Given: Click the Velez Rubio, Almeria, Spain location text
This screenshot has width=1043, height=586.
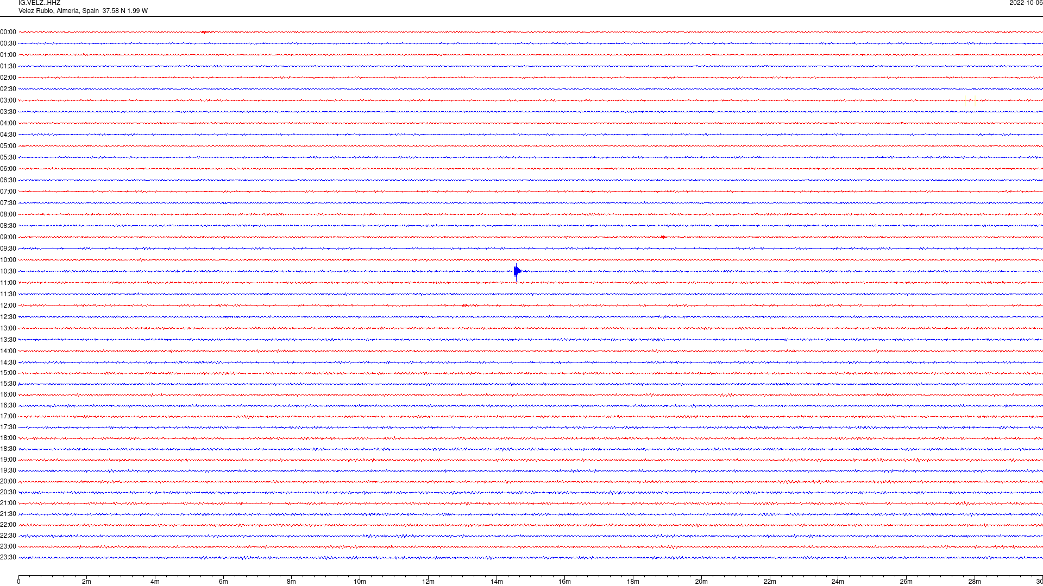Looking at the screenshot, I should tap(59, 11).
